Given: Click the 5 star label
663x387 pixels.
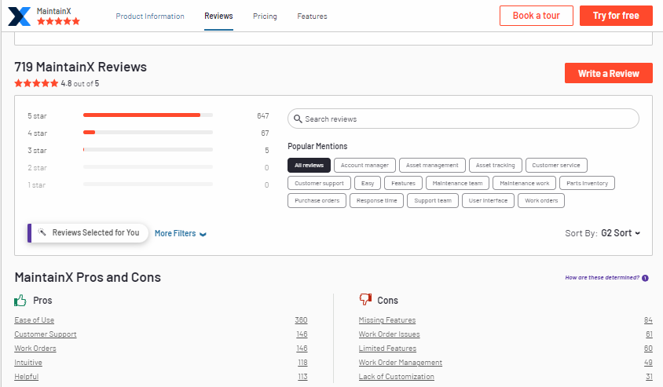Looking at the screenshot, I should click(37, 115).
